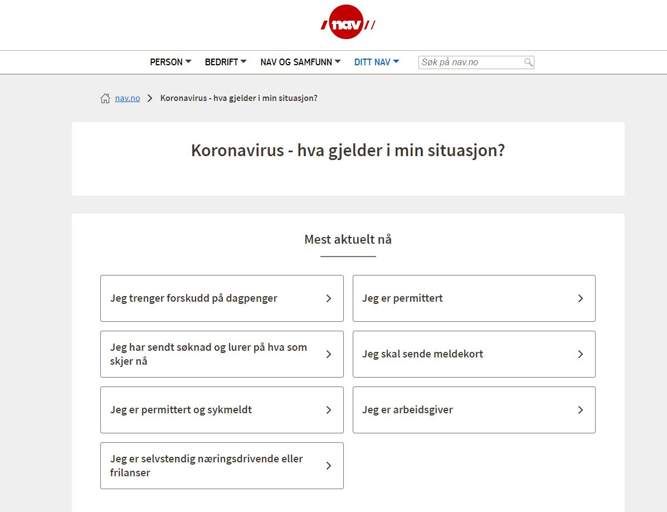The height and width of the screenshot is (512, 667).
Task: Click chevron on 'Jeg er permittert' card
Action: coord(580,298)
